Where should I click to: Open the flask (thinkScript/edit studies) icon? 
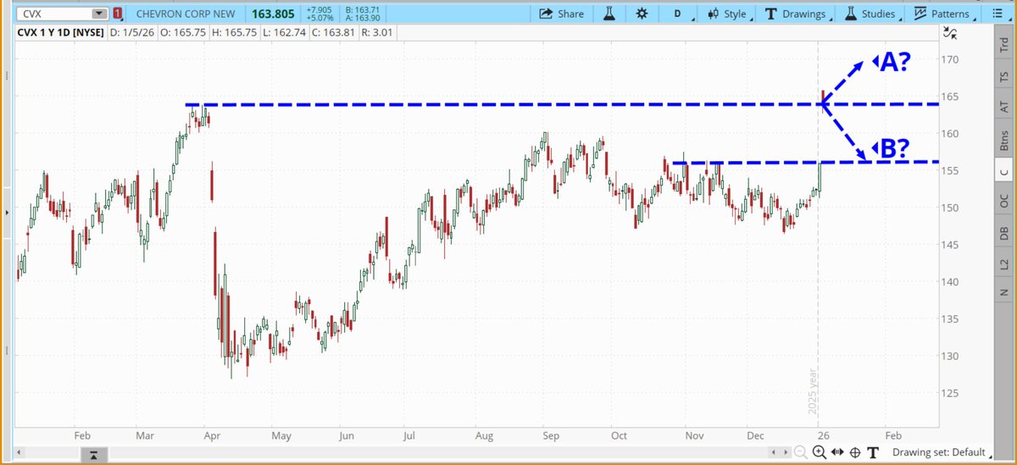(609, 14)
